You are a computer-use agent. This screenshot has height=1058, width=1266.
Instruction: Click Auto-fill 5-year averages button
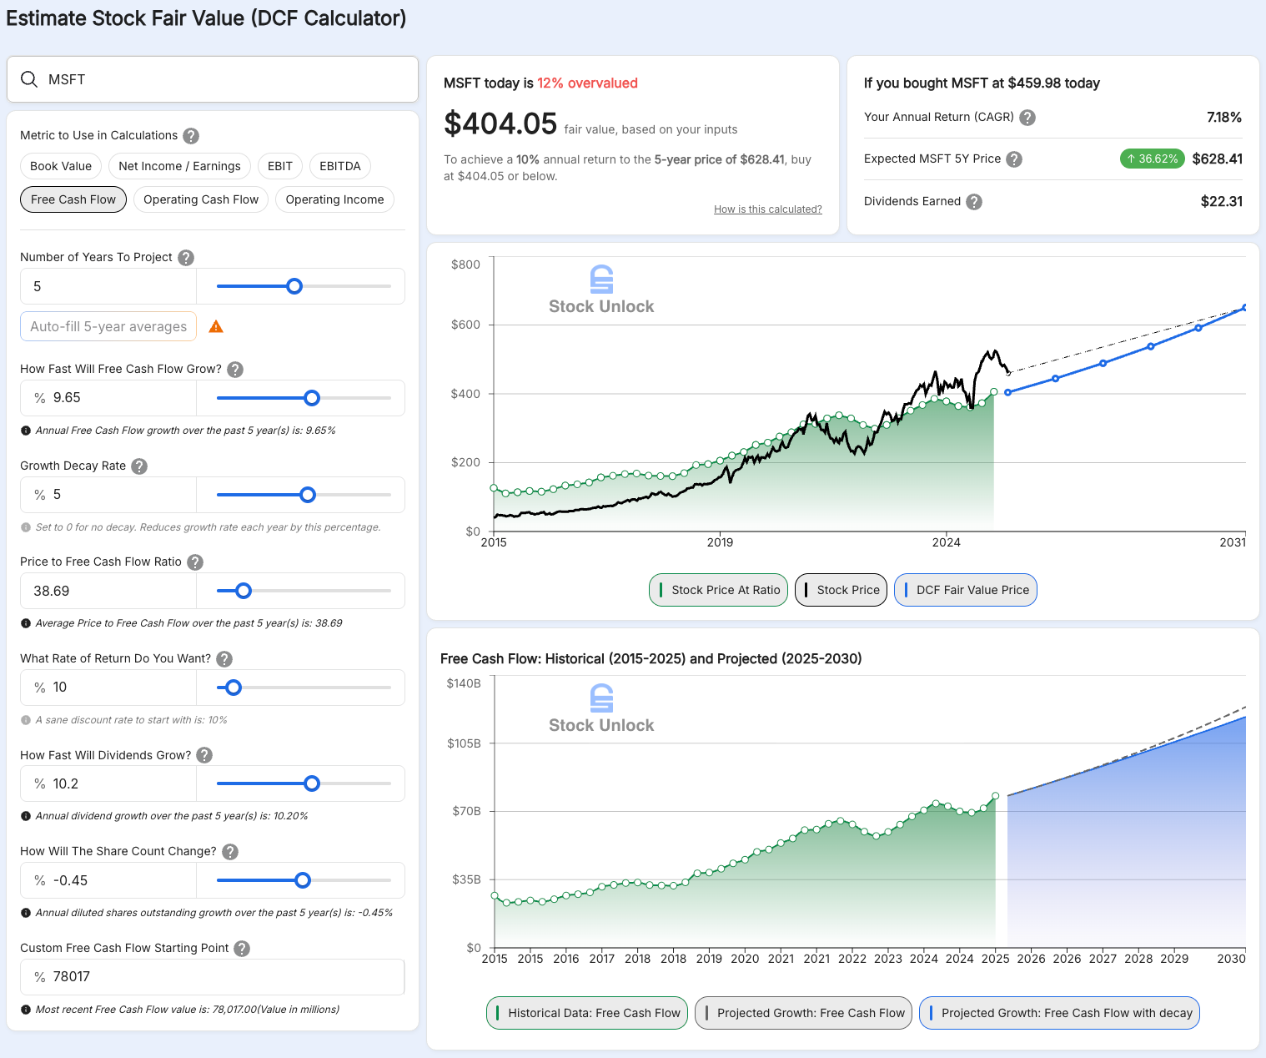(x=108, y=327)
